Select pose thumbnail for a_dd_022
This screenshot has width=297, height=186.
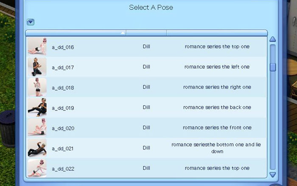37,168
